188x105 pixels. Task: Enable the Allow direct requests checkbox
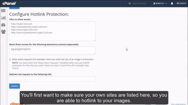pyautogui.click(x=10, y=60)
